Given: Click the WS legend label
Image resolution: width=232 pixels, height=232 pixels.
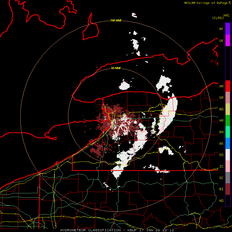Looking at the screenshot, I should (221, 144).
